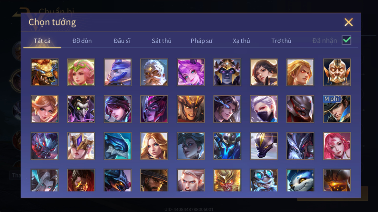This screenshot has height=212, width=378.
Task: Select the 'Tất cả' tab
Action: pos(42,41)
